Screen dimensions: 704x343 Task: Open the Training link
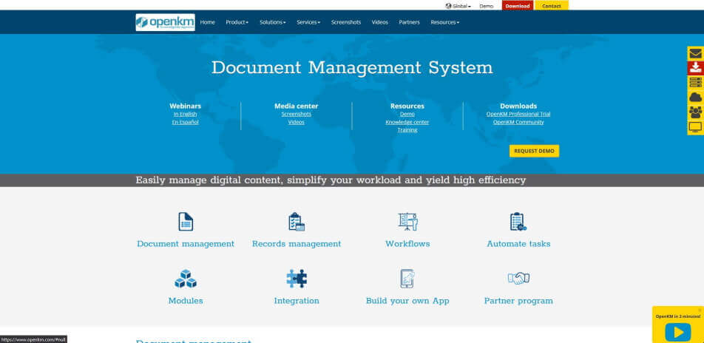tap(407, 130)
